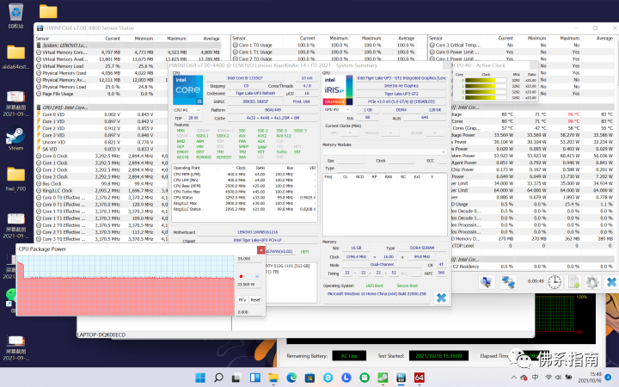
Task: Click the taskbar clock showing 15:49
Action: [x=594, y=375]
